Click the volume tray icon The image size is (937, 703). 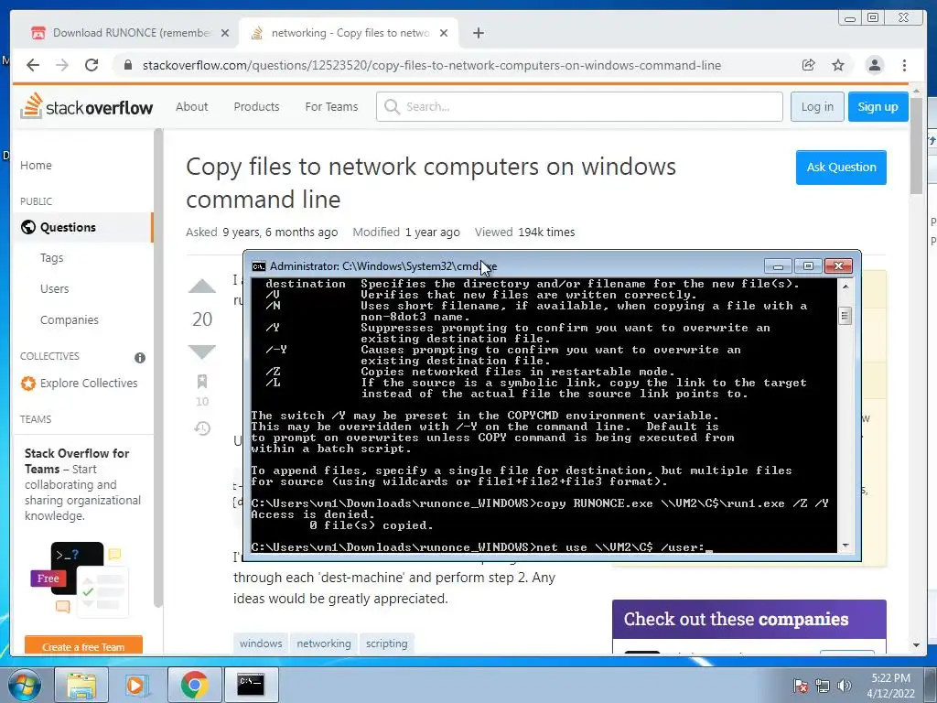[x=845, y=686]
